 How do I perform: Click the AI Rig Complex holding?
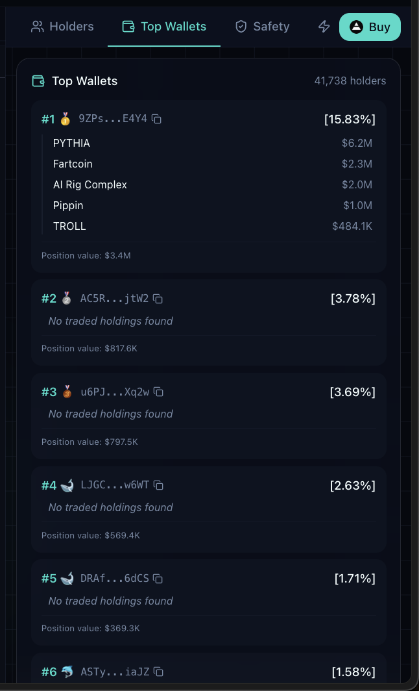tap(90, 184)
